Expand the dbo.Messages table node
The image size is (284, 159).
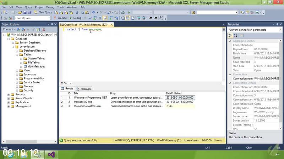pyautogui.click(x=21, y=66)
